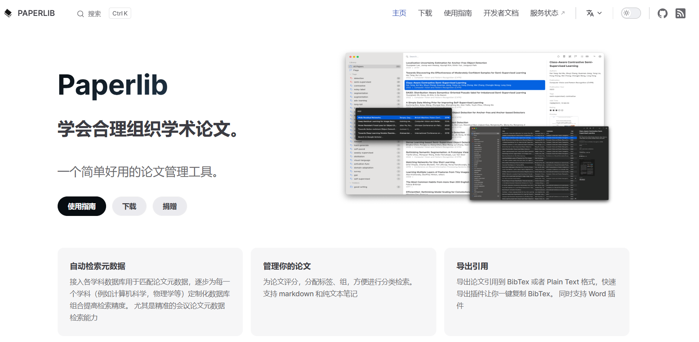
Task: Expand the language dropdown chevron
Action: 600,13
